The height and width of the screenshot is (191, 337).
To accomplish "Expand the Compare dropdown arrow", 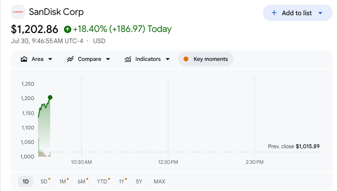I will click(108, 59).
